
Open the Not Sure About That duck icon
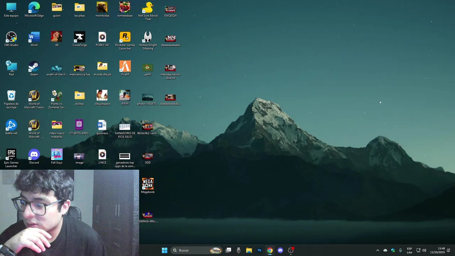[x=148, y=11]
